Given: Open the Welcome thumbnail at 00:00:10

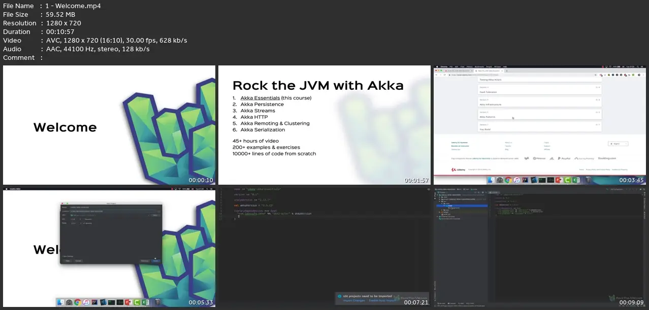Looking at the screenshot, I should click(109, 125).
